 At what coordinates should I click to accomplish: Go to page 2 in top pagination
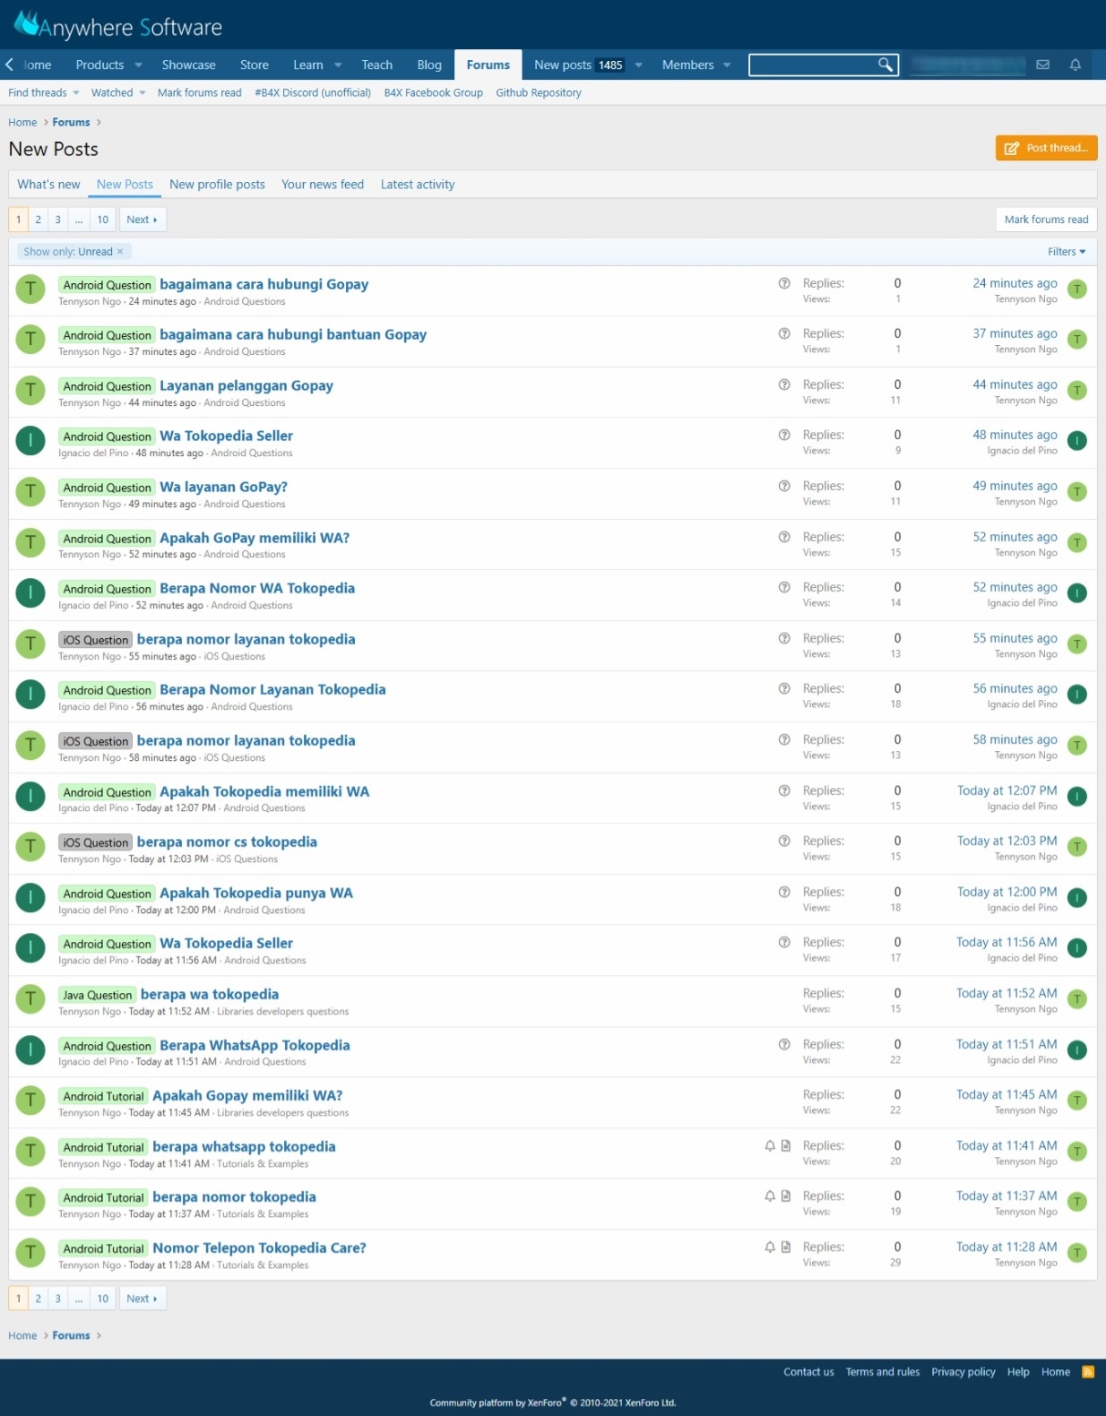coord(39,220)
